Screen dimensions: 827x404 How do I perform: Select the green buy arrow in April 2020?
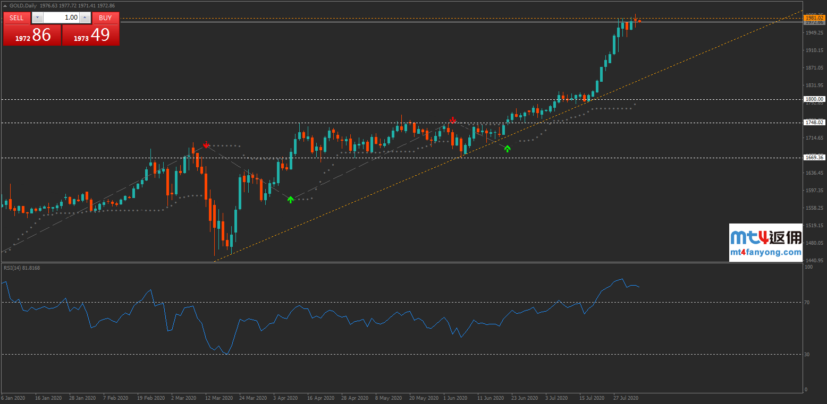point(290,200)
